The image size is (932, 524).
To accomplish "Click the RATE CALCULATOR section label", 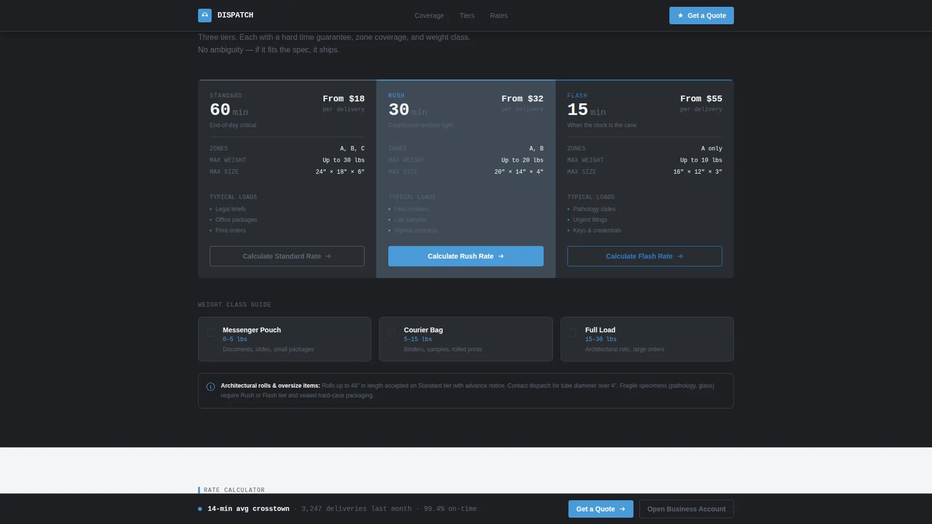I will (x=234, y=490).
